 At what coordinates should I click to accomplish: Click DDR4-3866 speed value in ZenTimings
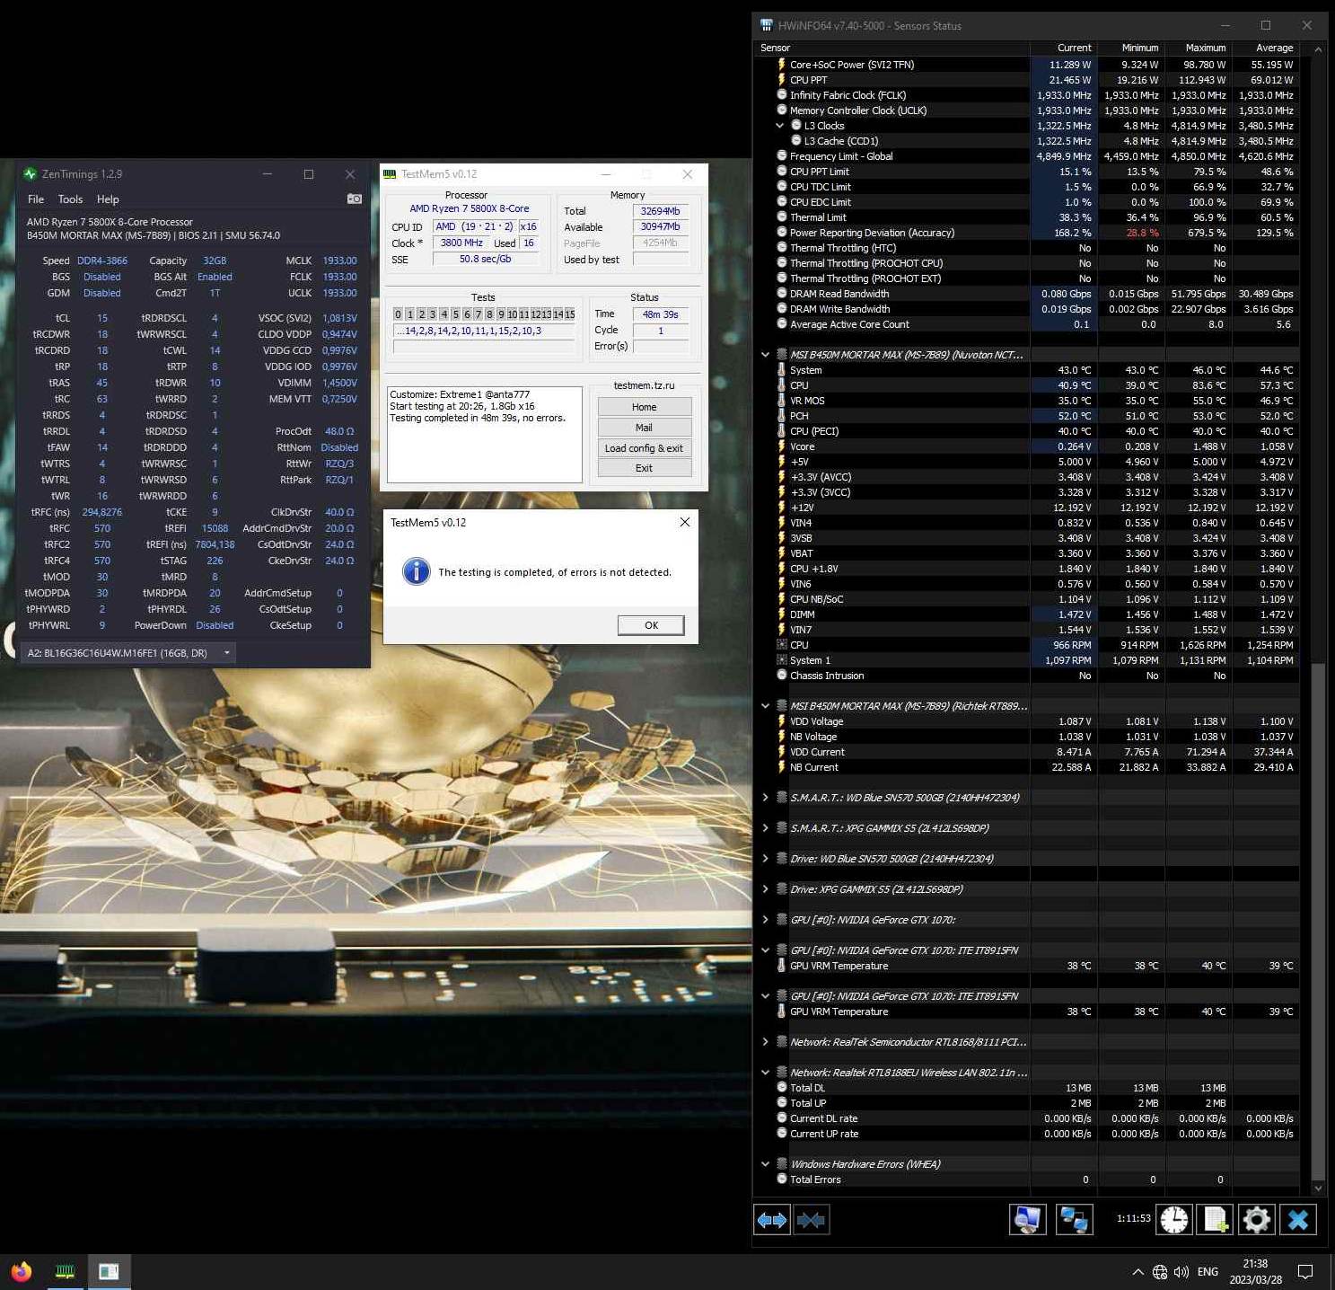102,261
